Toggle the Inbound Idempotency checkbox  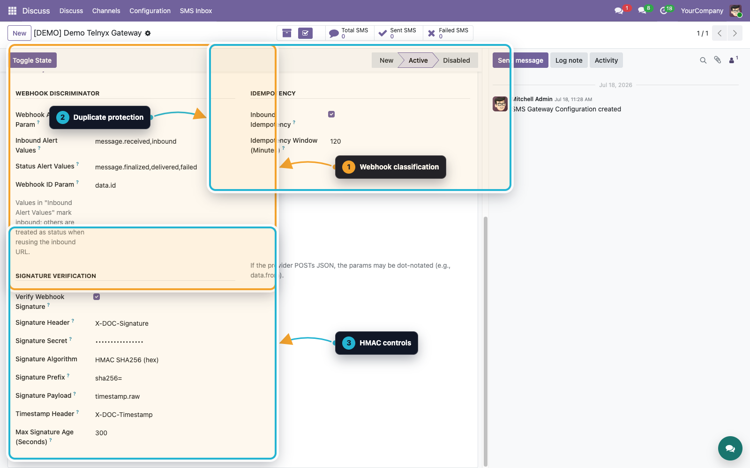pyautogui.click(x=331, y=114)
